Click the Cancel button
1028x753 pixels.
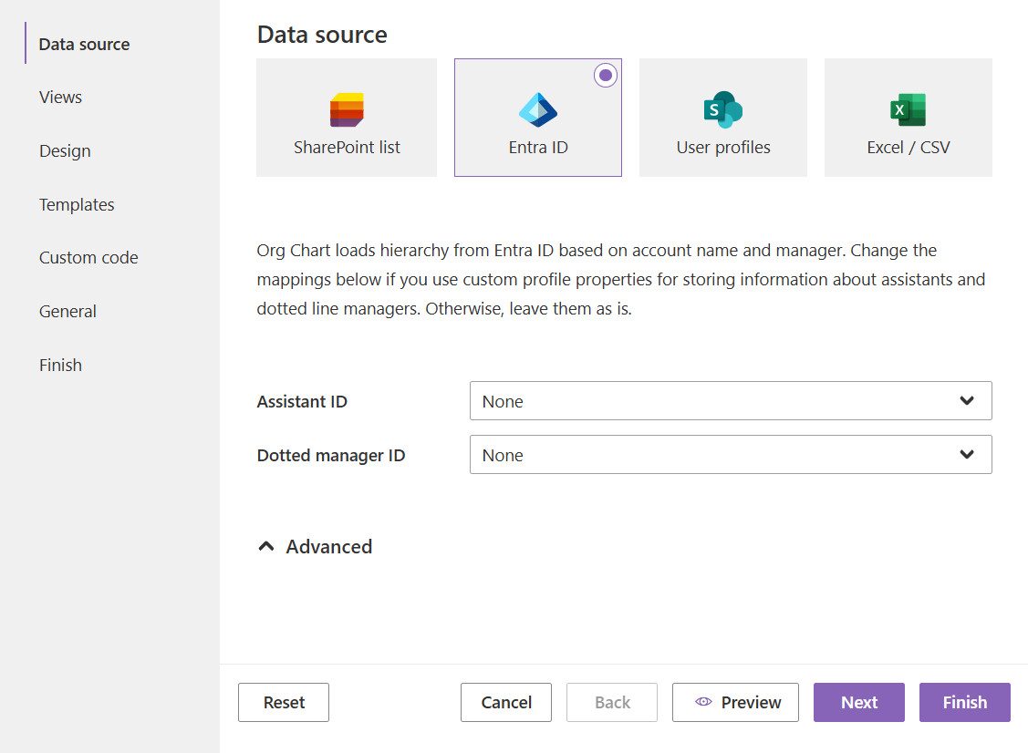(506, 703)
